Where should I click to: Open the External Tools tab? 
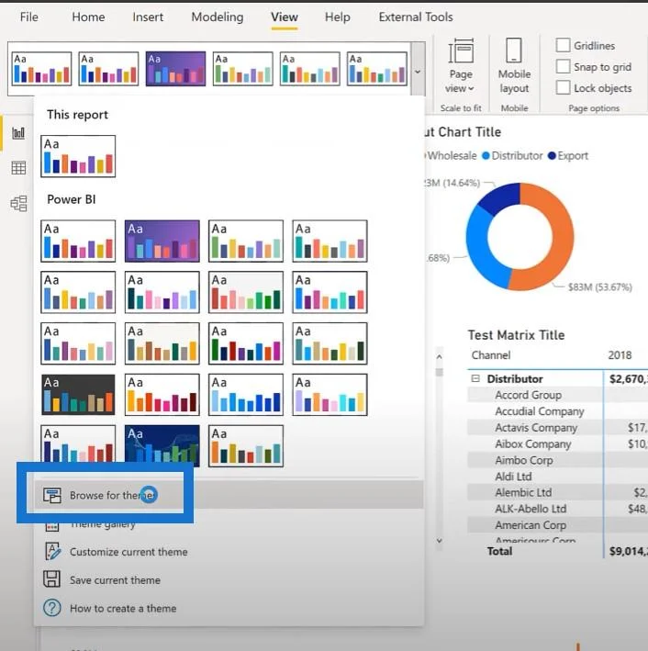coord(416,17)
